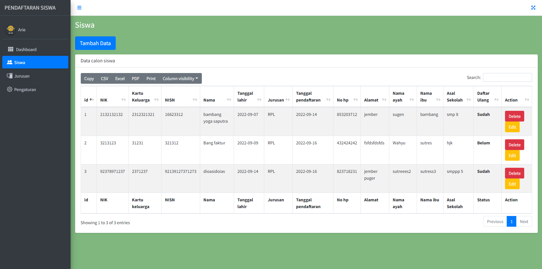This screenshot has width=542, height=269.
Task: Click the hamburger menu icon
Action: 79,8
